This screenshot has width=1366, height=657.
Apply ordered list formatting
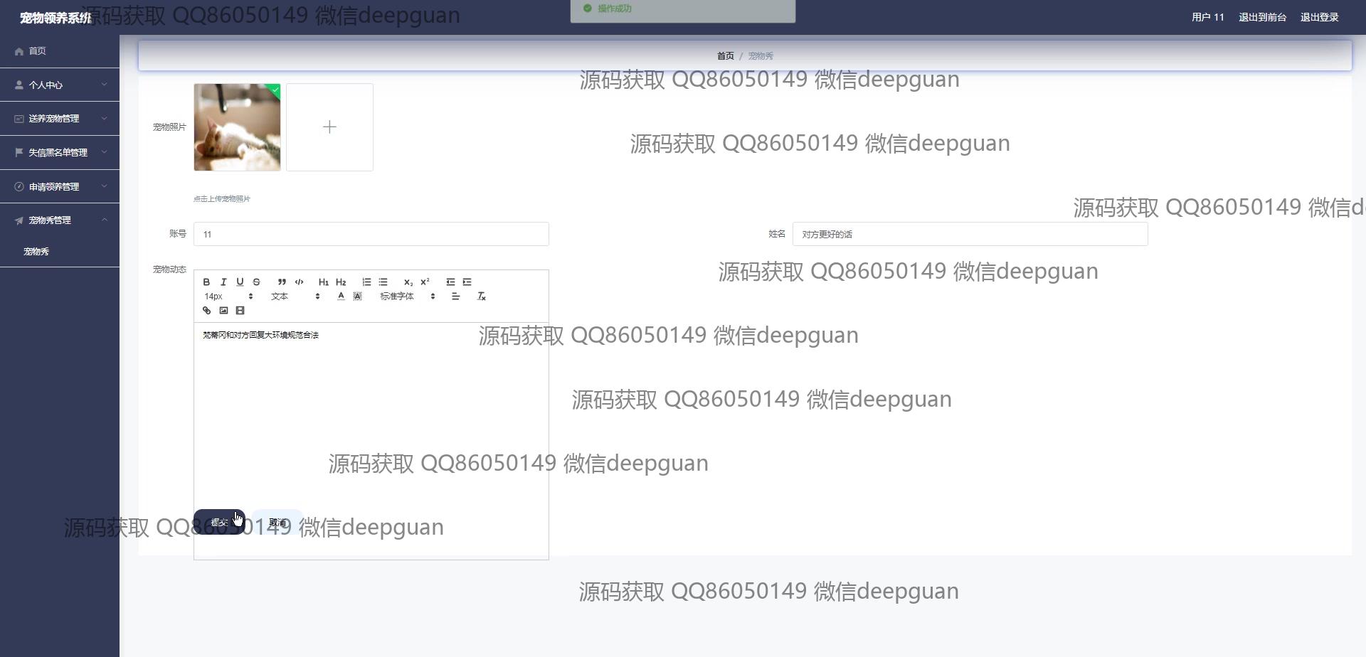pos(366,282)
